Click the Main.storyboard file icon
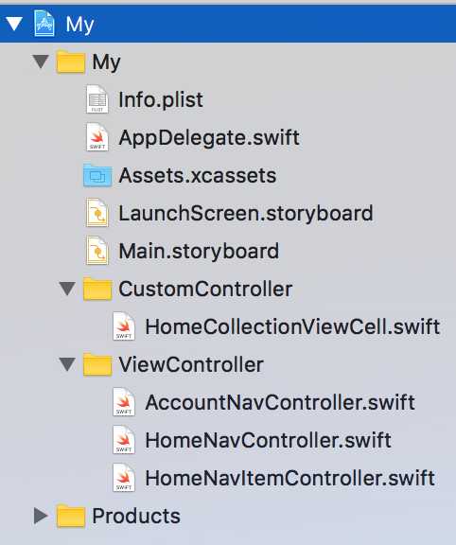The image size is (456, 545). pos(97,251)
